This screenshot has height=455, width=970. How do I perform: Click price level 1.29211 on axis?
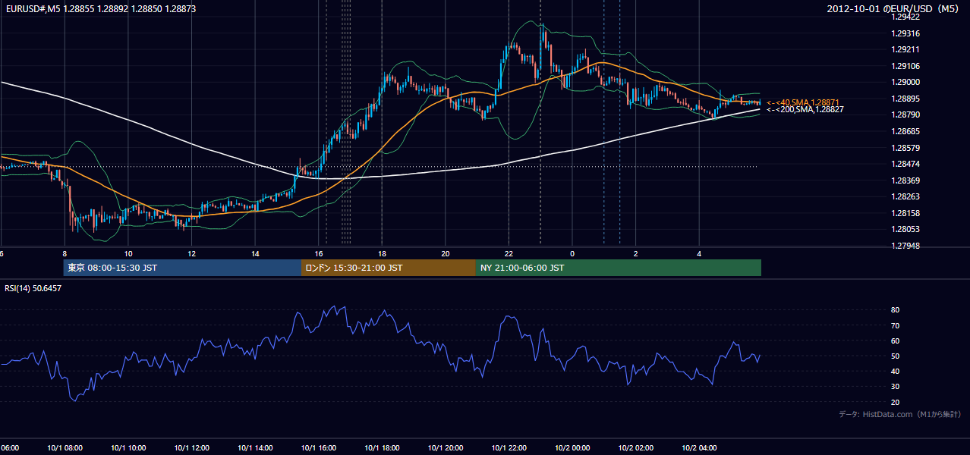[x=905, y=49]
